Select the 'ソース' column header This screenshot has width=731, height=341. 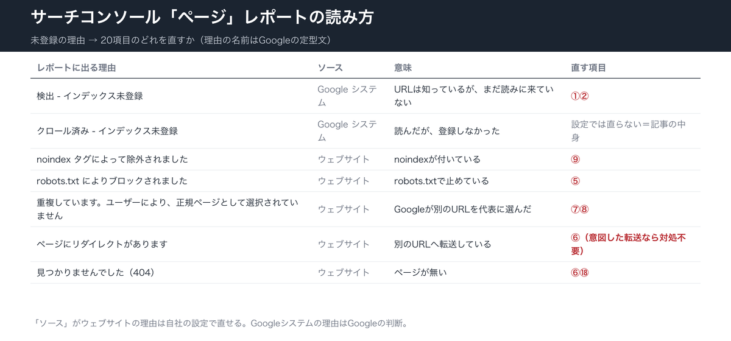[x=330, y=68]
